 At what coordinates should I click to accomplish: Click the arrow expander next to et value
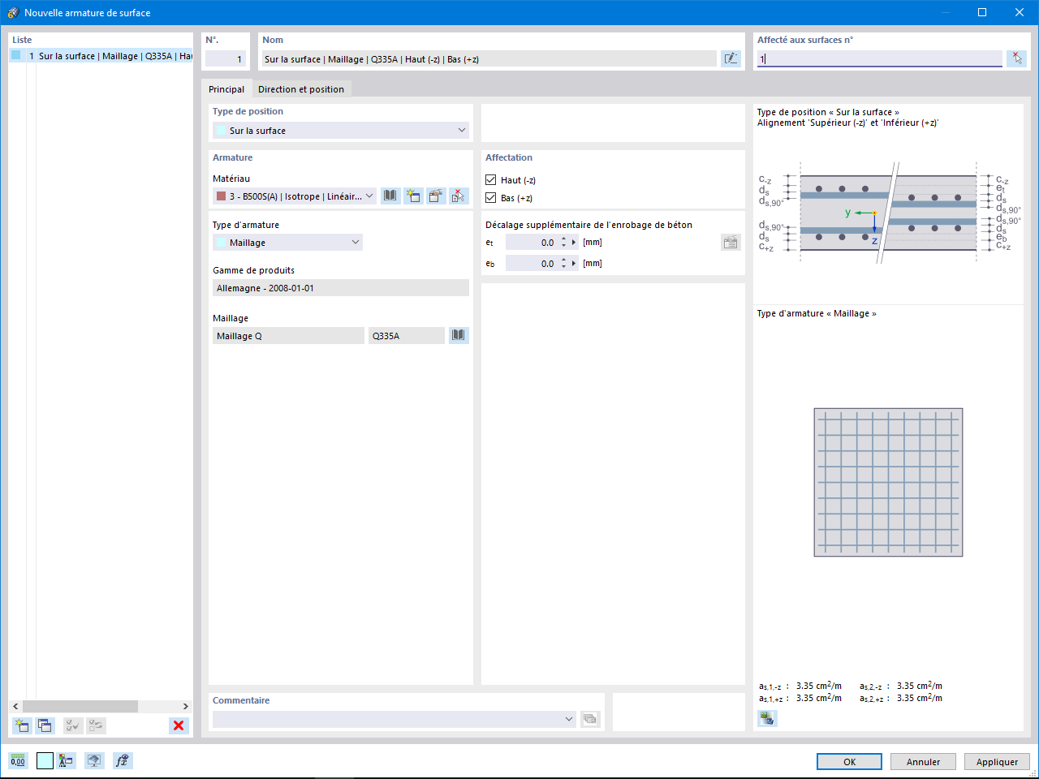[574, 242]
